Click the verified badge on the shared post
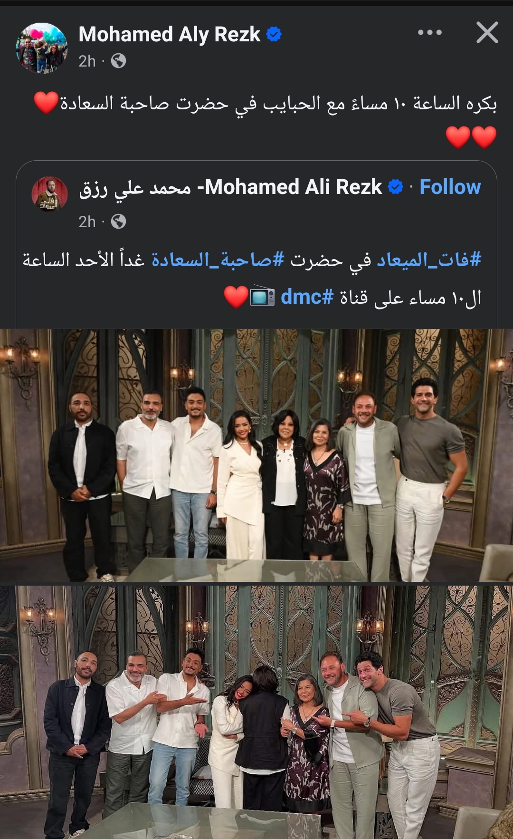The width and height of the screenshot is (513, 839). point(395,187)
